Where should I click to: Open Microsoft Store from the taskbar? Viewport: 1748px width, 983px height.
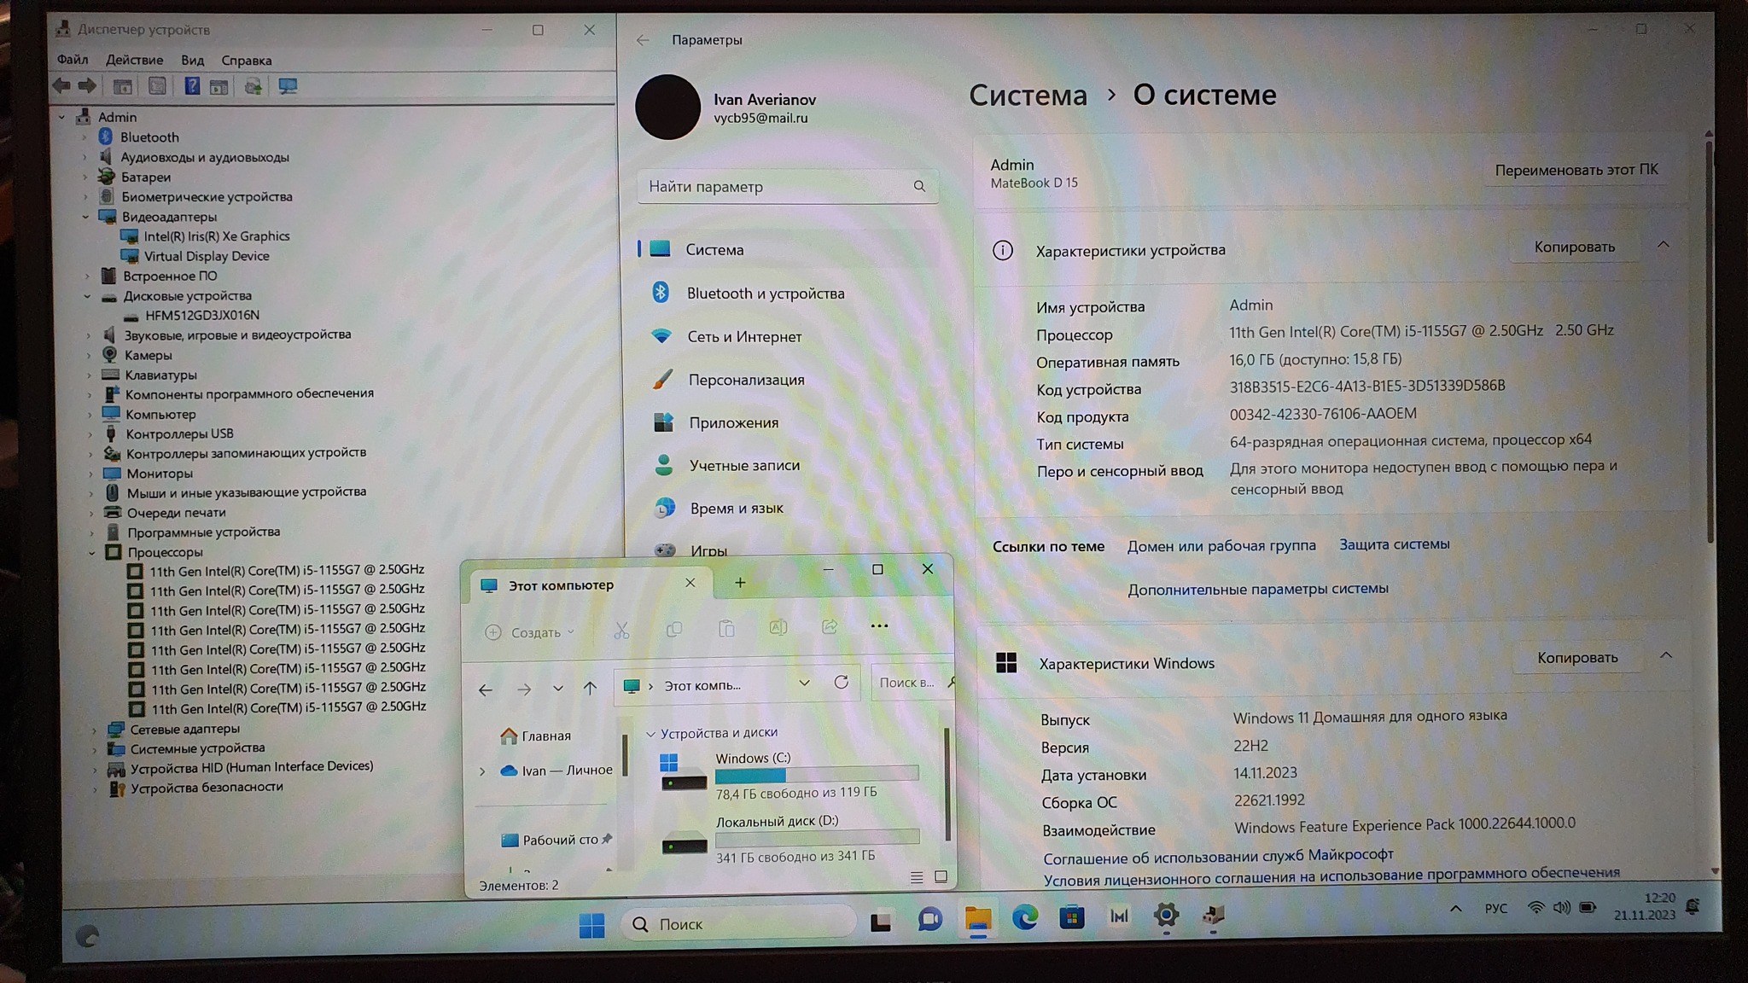tap(1071, 917)
